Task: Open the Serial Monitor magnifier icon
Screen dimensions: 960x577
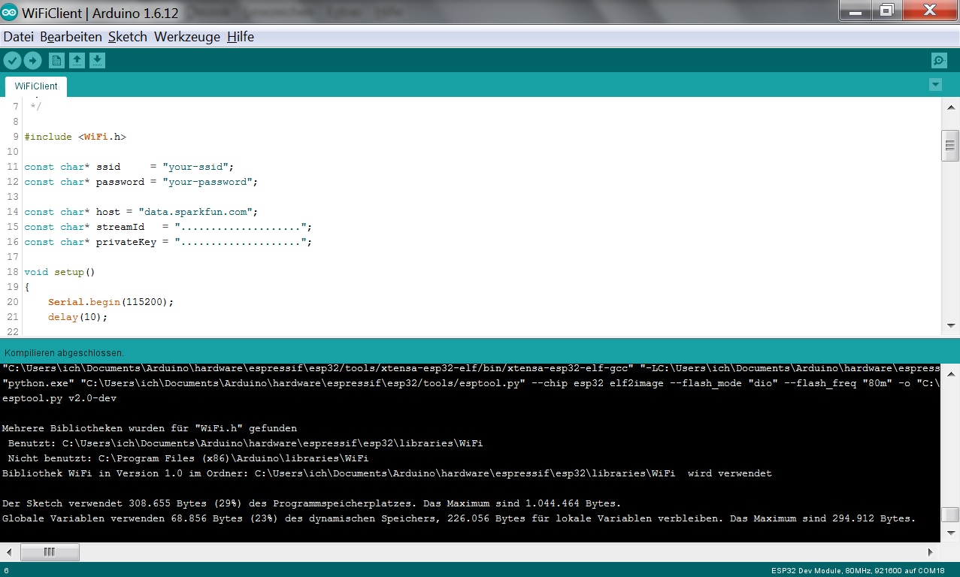Action: pos(938,61)
